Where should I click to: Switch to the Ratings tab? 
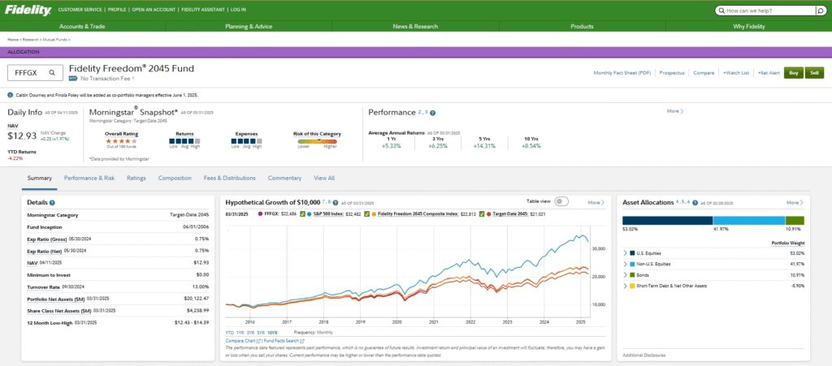[136, 179]
